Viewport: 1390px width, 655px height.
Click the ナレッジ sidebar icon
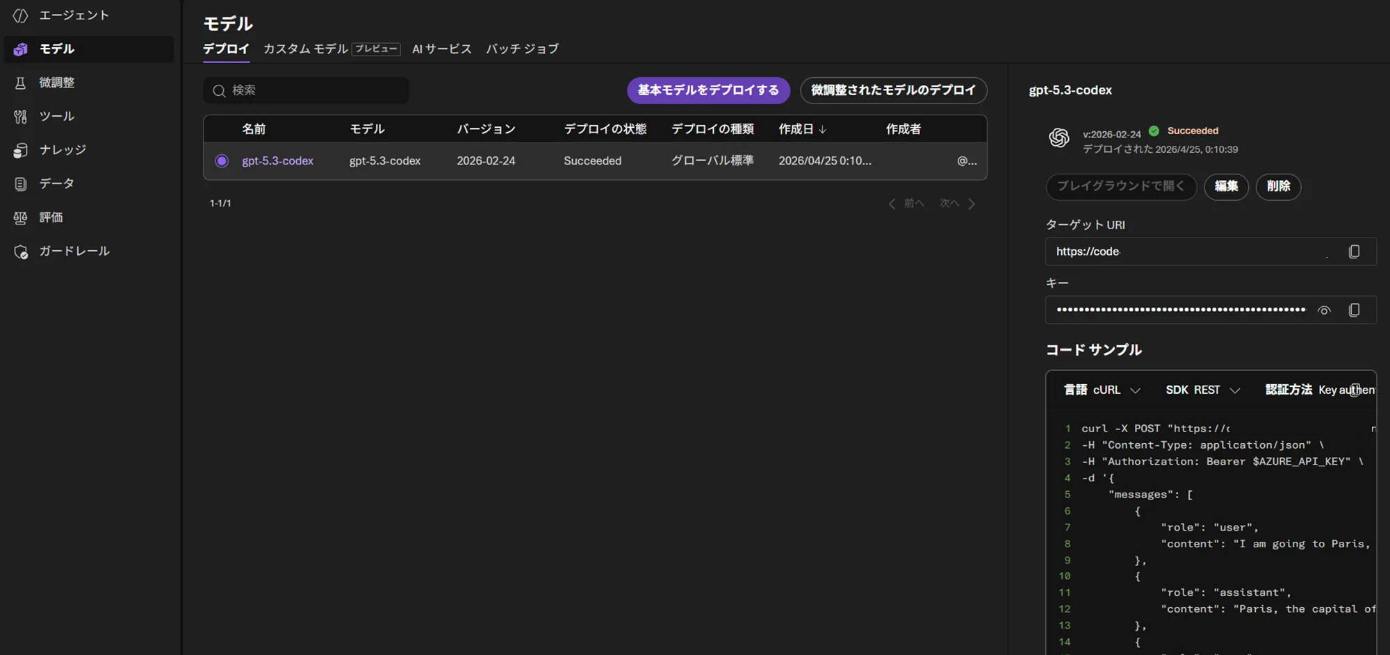(20, 150)
